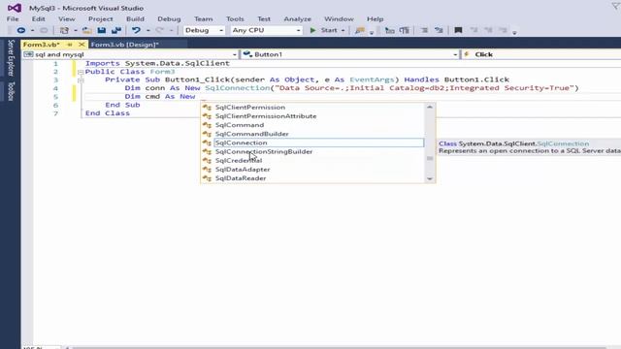Toggle a bookmark with the bookmark icon
621x349 pixels.
coord(458,30)
